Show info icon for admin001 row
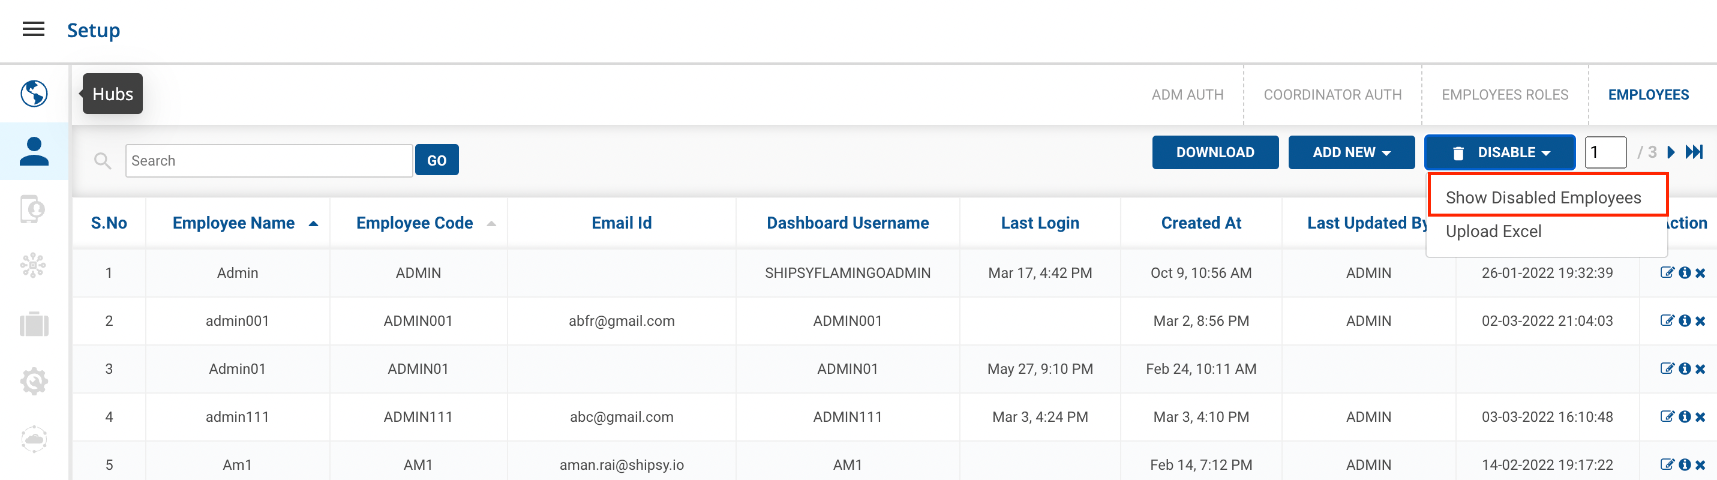This screenshot has height=480, width=1717. pos(1685,320)
